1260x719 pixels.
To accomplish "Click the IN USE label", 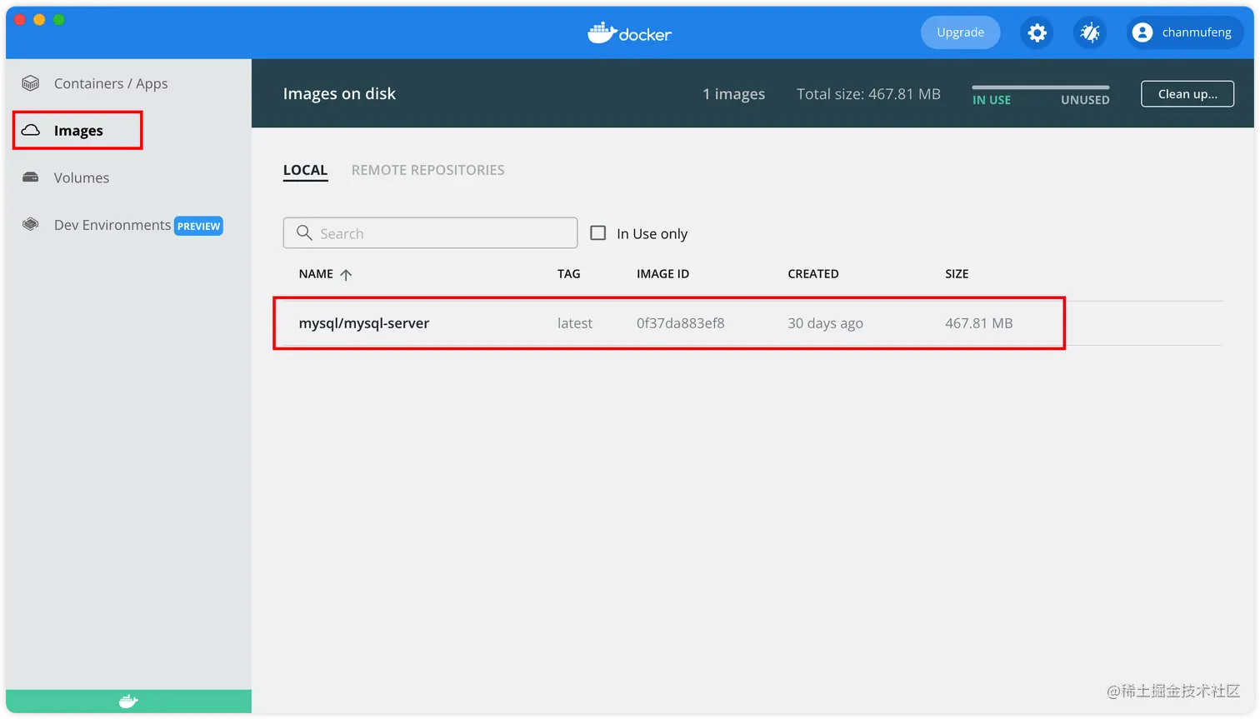I will pos(992,100).
